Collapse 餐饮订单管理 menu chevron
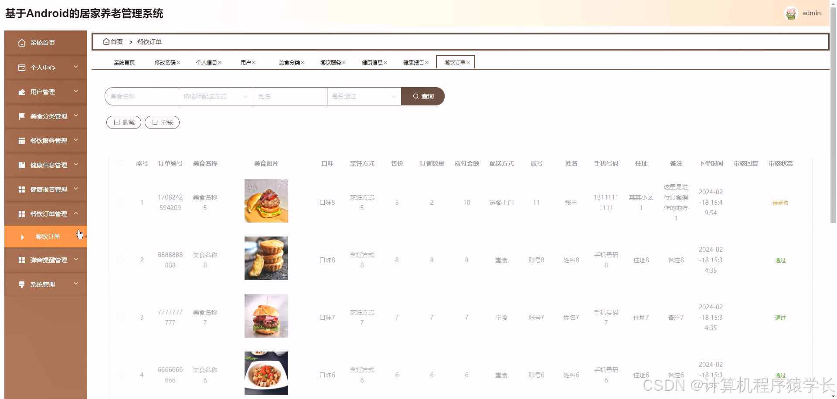Image resolution: width=837 pixels, height=399 pixels. (x=76, y=213)
